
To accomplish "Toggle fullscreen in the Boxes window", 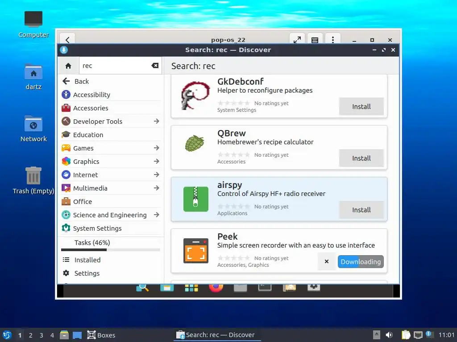I will click(x=297, y=40).
